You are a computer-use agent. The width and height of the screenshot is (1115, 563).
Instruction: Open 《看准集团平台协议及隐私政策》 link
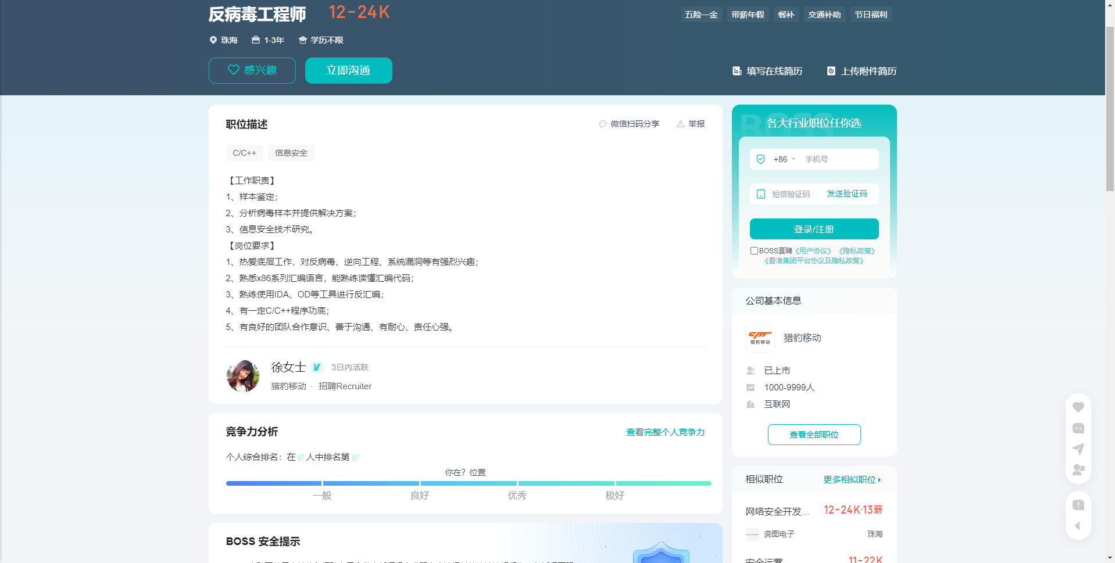point(814,261)
